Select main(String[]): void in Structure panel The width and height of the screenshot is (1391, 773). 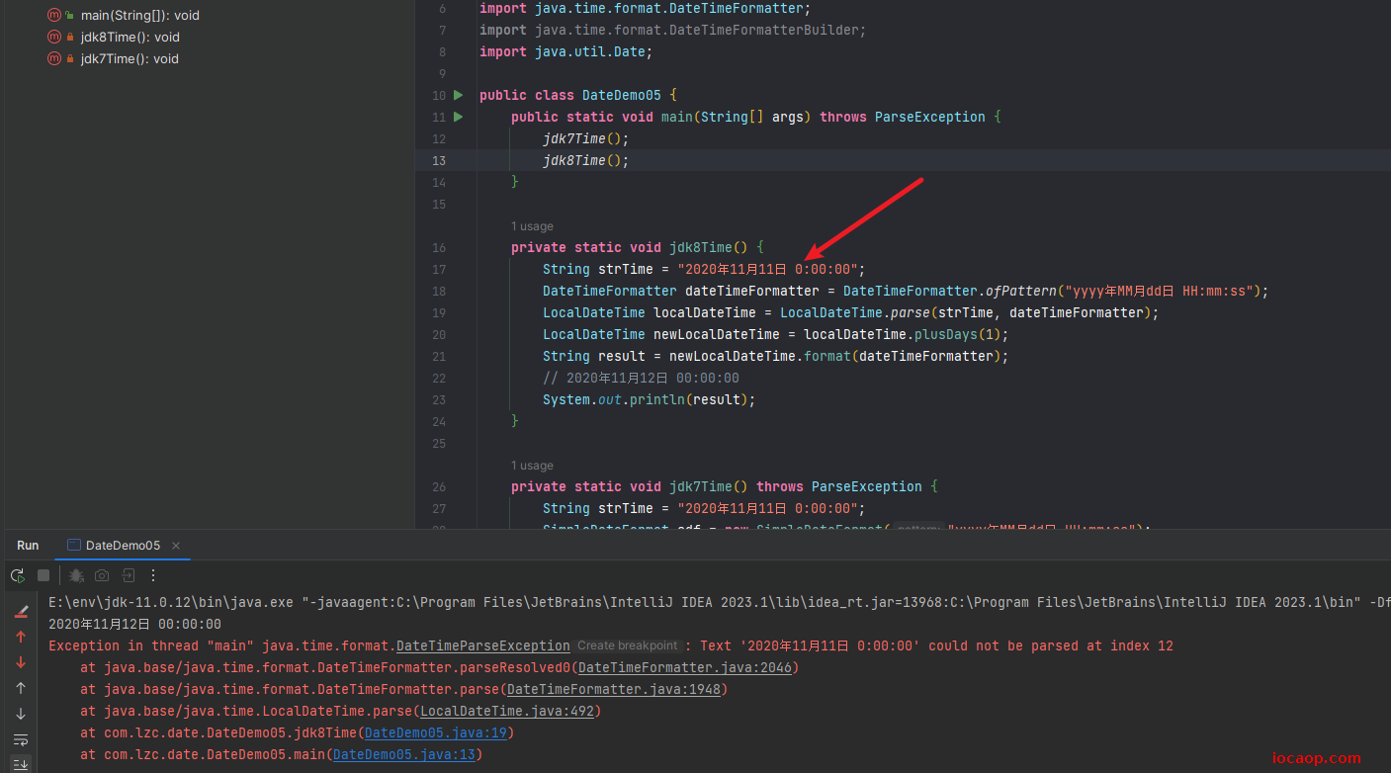click(139, 15)
